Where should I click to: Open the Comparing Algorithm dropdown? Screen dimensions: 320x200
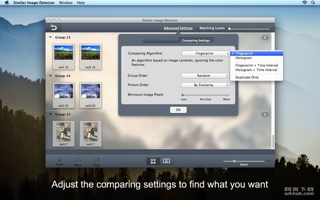[205, 53]
